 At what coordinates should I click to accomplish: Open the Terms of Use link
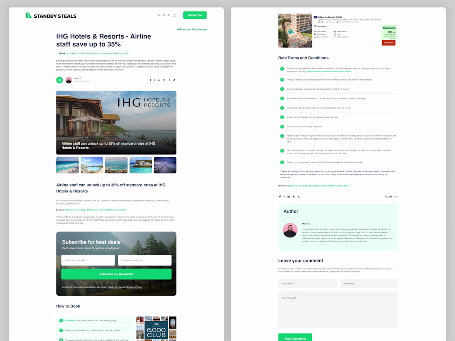click(115, 287)
